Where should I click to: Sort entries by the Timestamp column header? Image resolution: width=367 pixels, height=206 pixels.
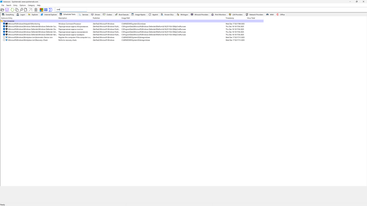coord(230,18)
